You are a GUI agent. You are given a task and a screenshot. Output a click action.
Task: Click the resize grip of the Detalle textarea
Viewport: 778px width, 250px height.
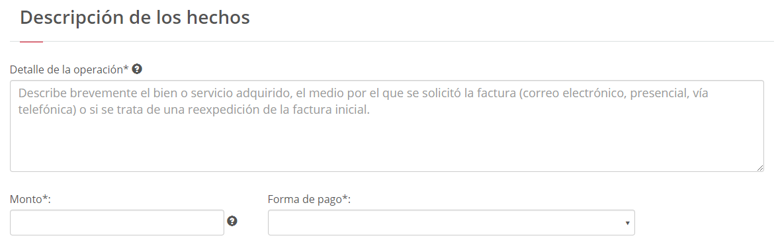point(760,169)
